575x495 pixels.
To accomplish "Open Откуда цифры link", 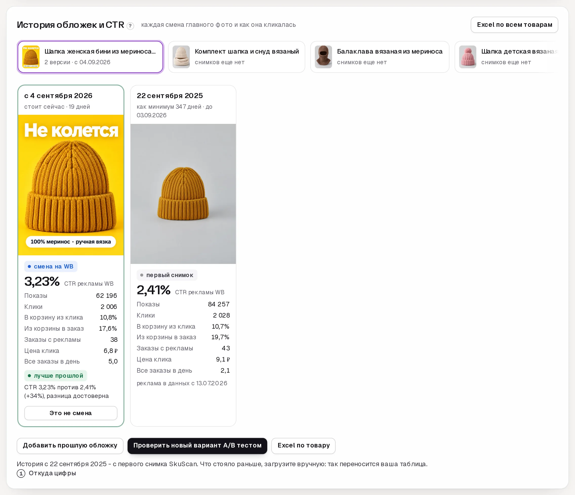I will [x=52, y=473].
